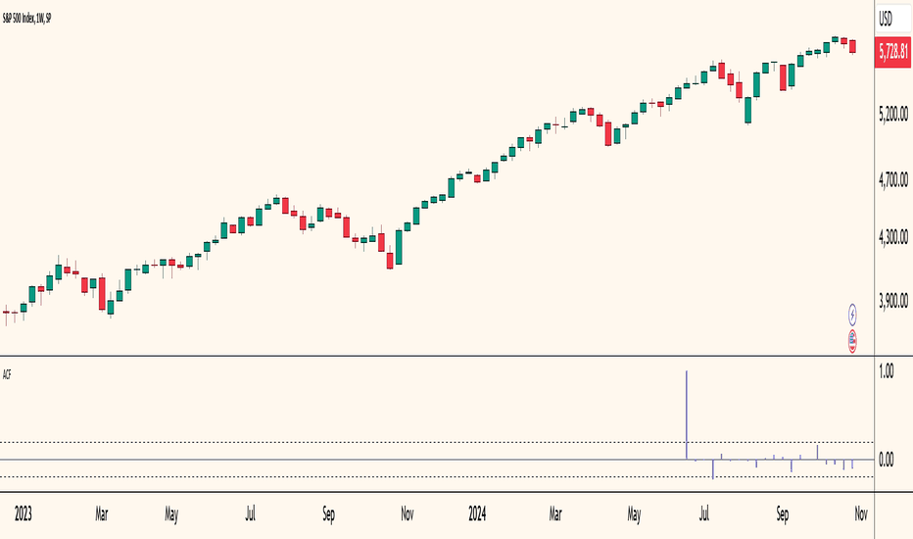Click the lightning bolt event icon
This screenshot has width=913, height=539.
[x=852, y=316]
